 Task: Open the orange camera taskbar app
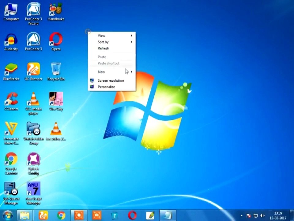pos(96,215)
